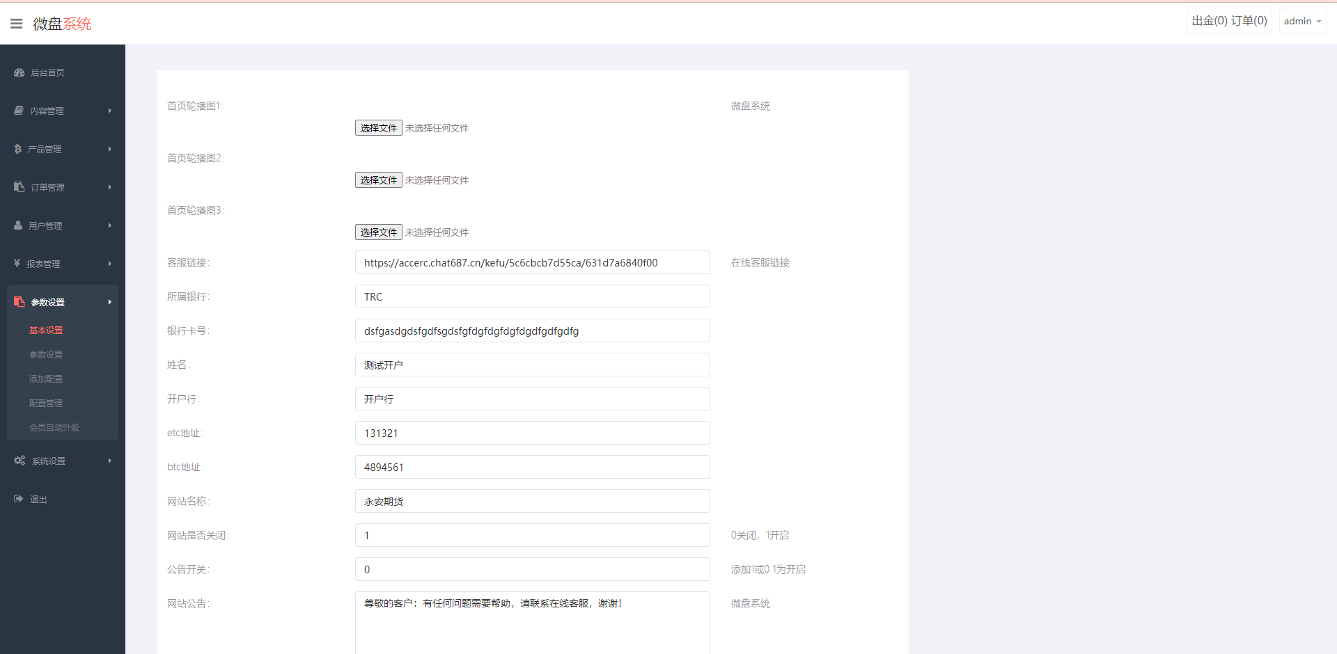Click 选择文件 for 首页轮播图1
This screenshot has height=654, width=1337.
378,127
